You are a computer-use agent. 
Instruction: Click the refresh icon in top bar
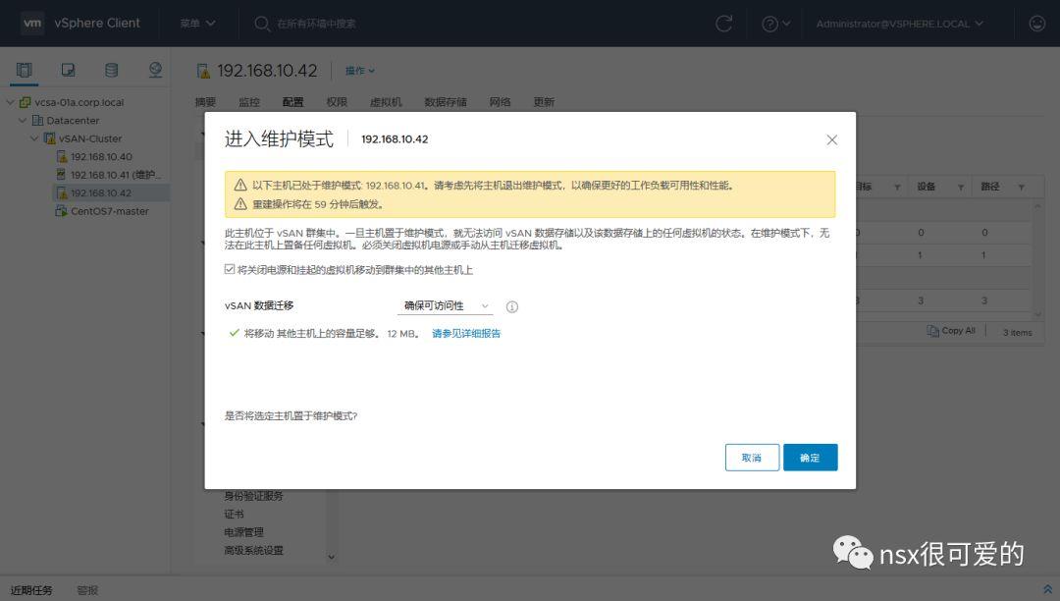[724, 24]
